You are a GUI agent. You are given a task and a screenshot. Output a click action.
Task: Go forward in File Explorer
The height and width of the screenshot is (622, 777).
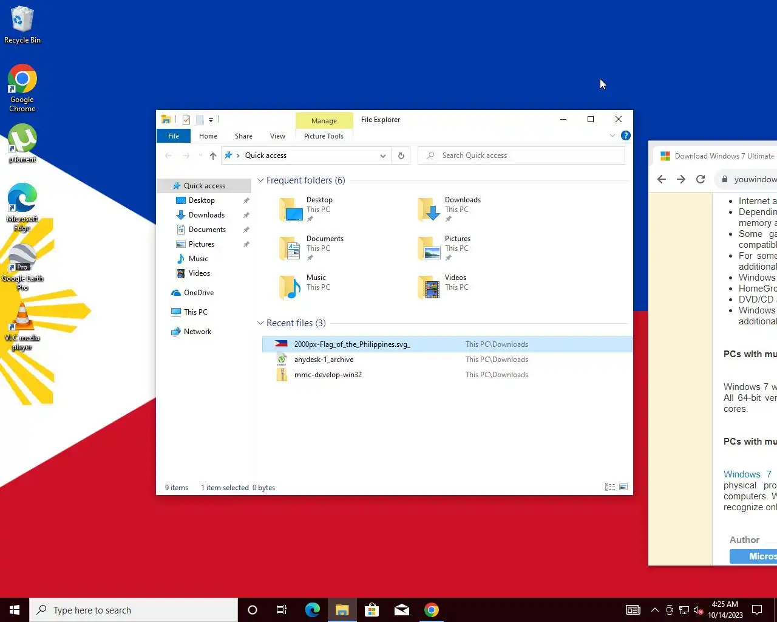[186, 155]
